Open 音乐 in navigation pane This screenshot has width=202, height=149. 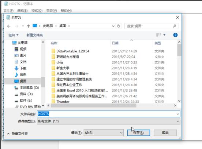(23, 74)
